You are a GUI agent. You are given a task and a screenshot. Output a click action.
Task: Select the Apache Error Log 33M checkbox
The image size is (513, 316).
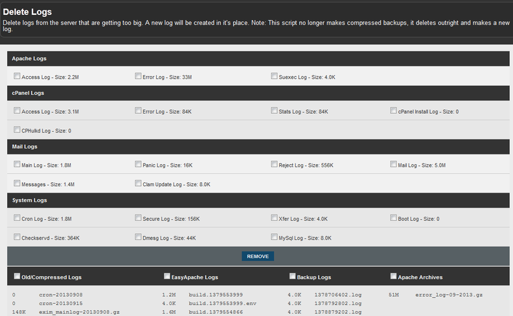click(139, 76)
